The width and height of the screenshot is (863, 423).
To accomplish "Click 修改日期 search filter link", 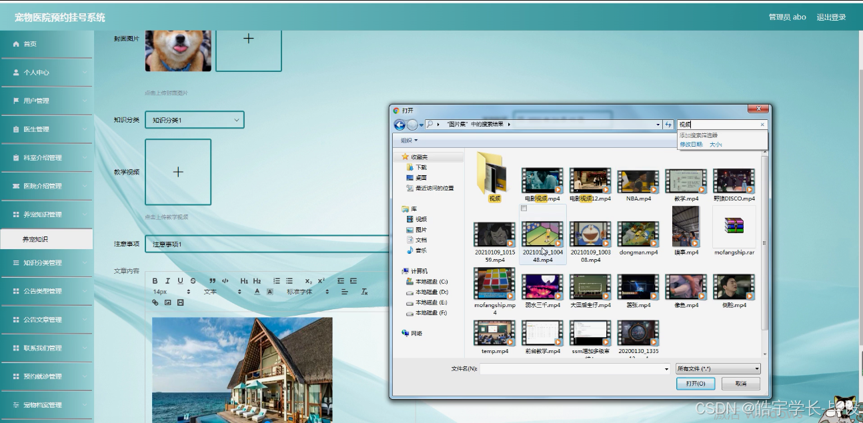I will pyautogui.click(x=691, y=145).
